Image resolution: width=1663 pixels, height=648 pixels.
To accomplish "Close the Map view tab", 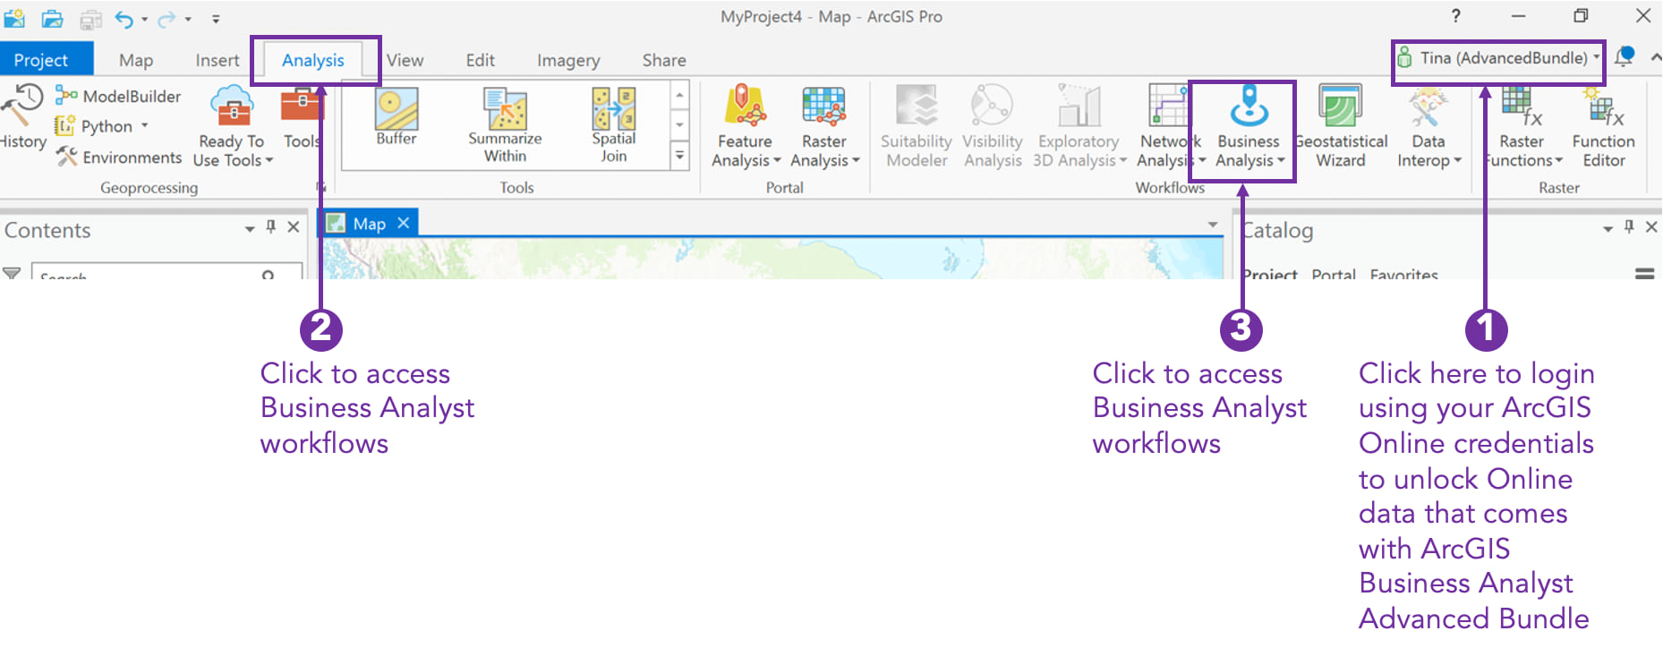I will click(404, 223).
